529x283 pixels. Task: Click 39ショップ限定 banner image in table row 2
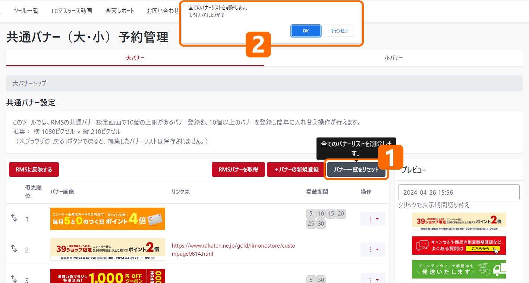[x=108, y=249]
